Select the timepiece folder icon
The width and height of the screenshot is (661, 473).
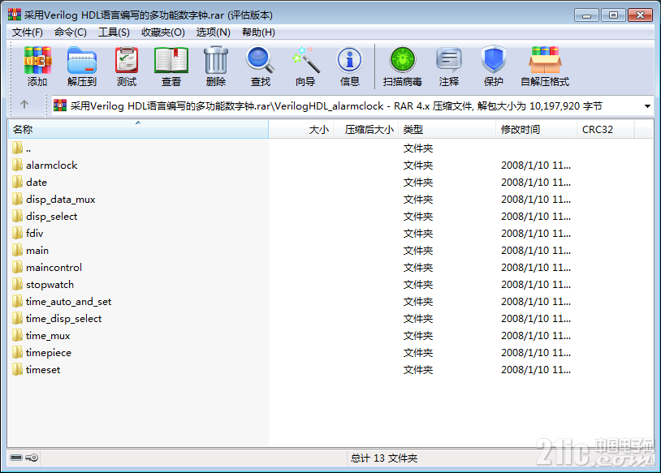[17, 352]
